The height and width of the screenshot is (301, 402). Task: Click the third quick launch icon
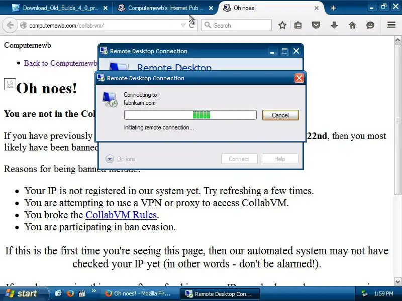tap(82, 293)
